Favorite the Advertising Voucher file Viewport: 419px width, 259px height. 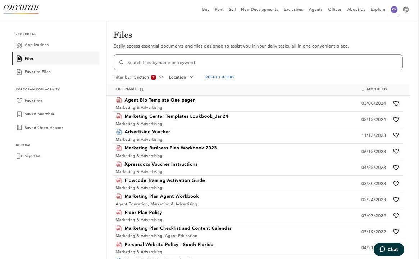click(396, 135)
